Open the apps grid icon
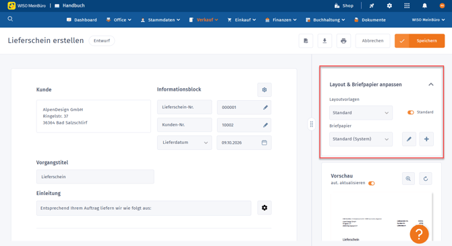This screenshot has width=452, height=246. pyautogui.click(x=407, y=6)
